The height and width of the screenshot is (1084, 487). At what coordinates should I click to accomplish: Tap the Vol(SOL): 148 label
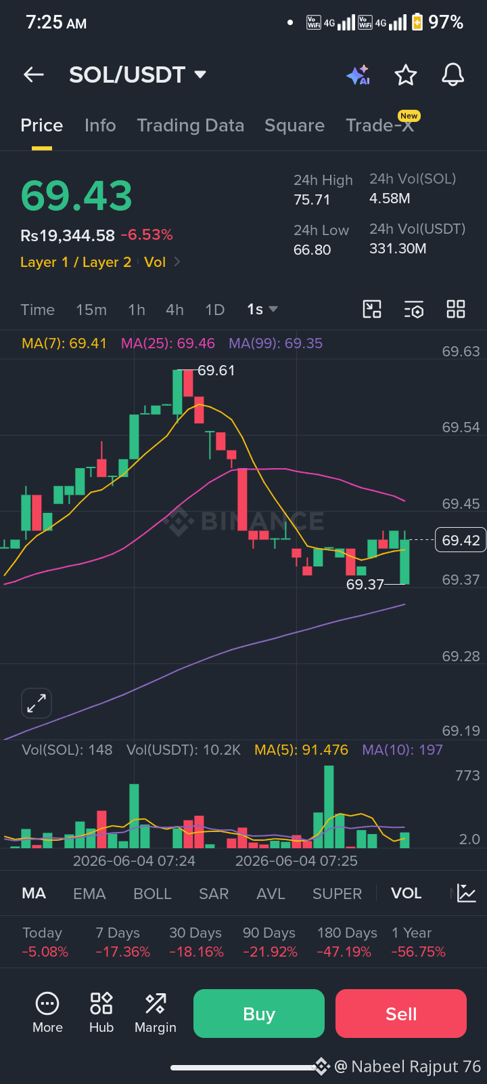coord(67,750)
